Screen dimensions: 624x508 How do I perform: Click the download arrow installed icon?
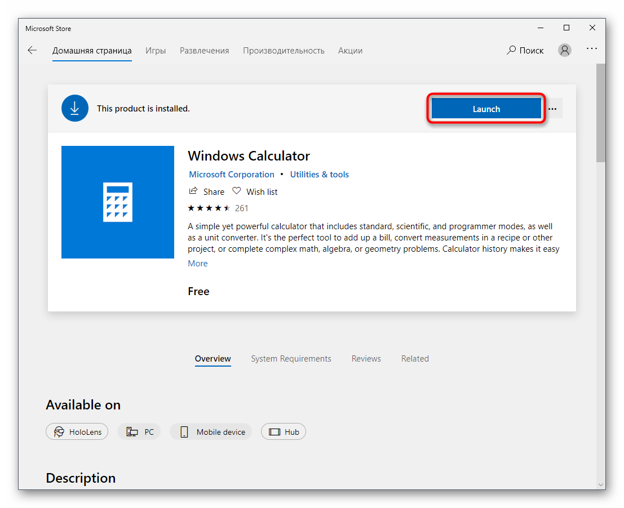(75, 108)
